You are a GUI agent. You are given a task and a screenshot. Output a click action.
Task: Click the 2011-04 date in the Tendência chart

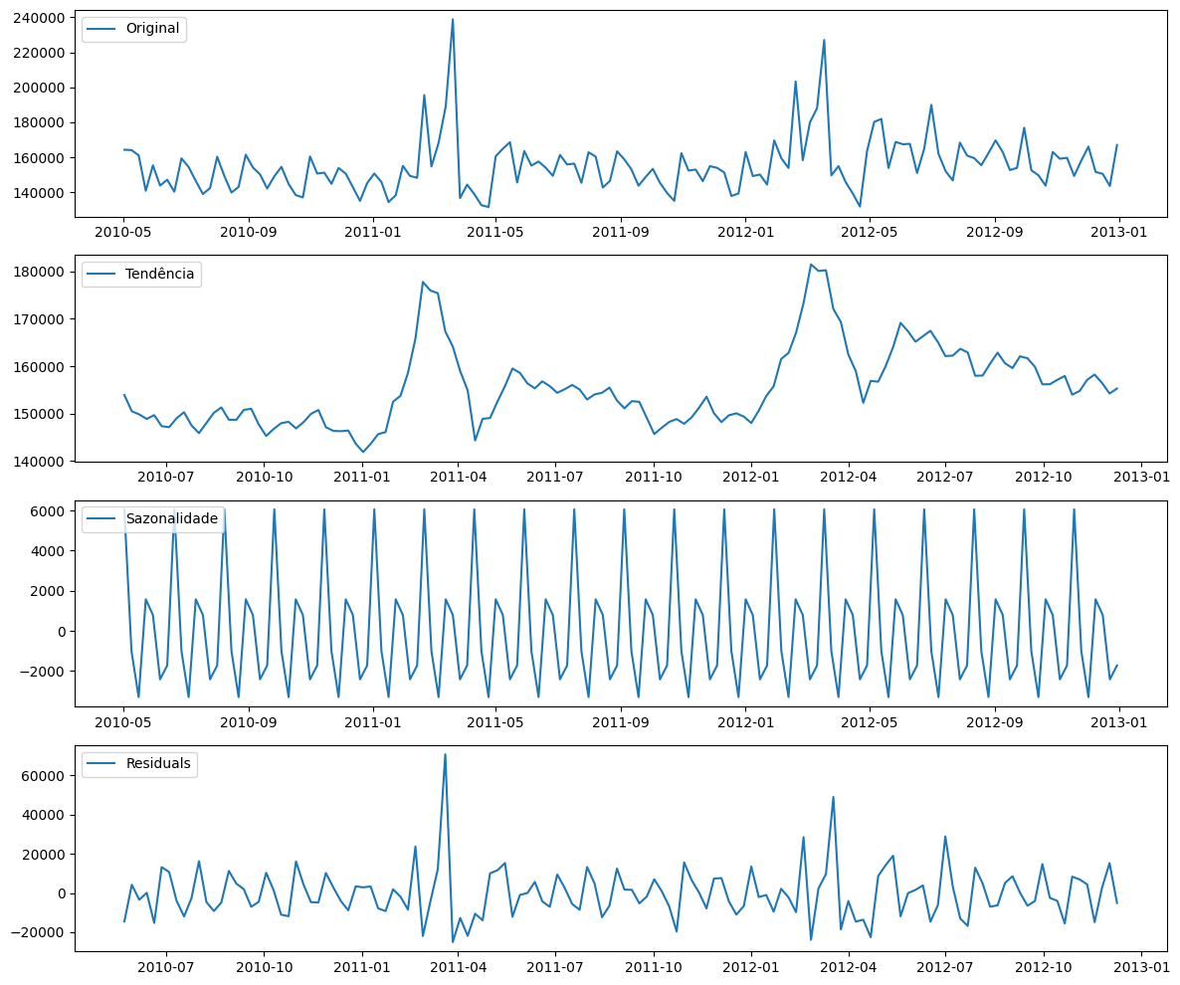click(458, 478)
